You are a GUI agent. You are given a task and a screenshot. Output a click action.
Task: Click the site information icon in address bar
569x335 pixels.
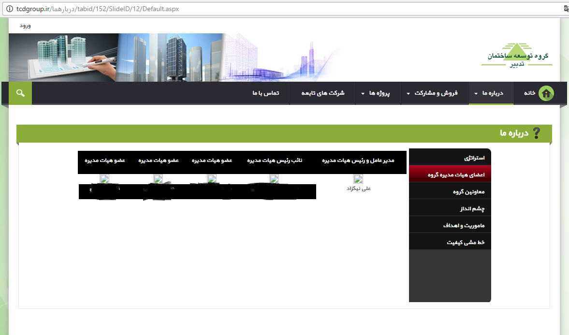[x=10, y=9]
